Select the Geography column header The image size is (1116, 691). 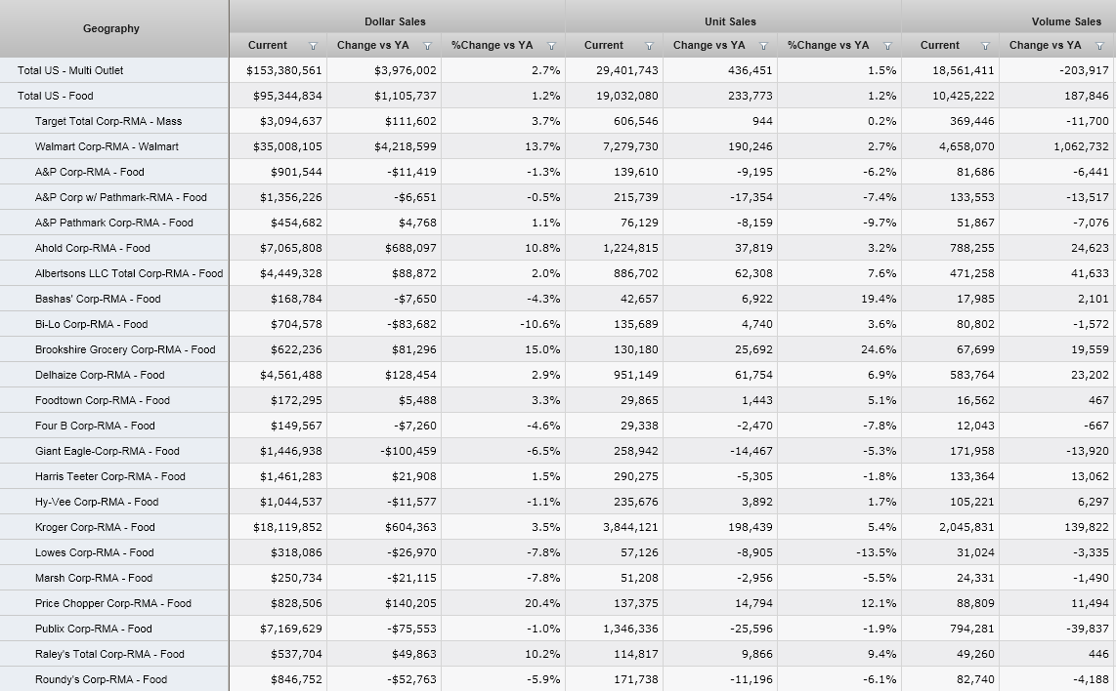[x=111, y=29]
